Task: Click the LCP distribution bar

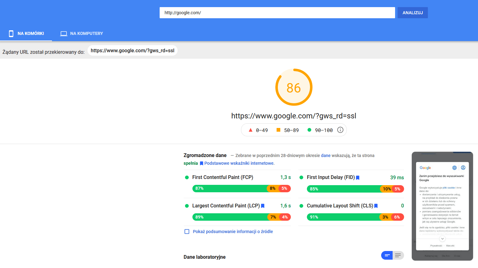Action: click(242, 217)
